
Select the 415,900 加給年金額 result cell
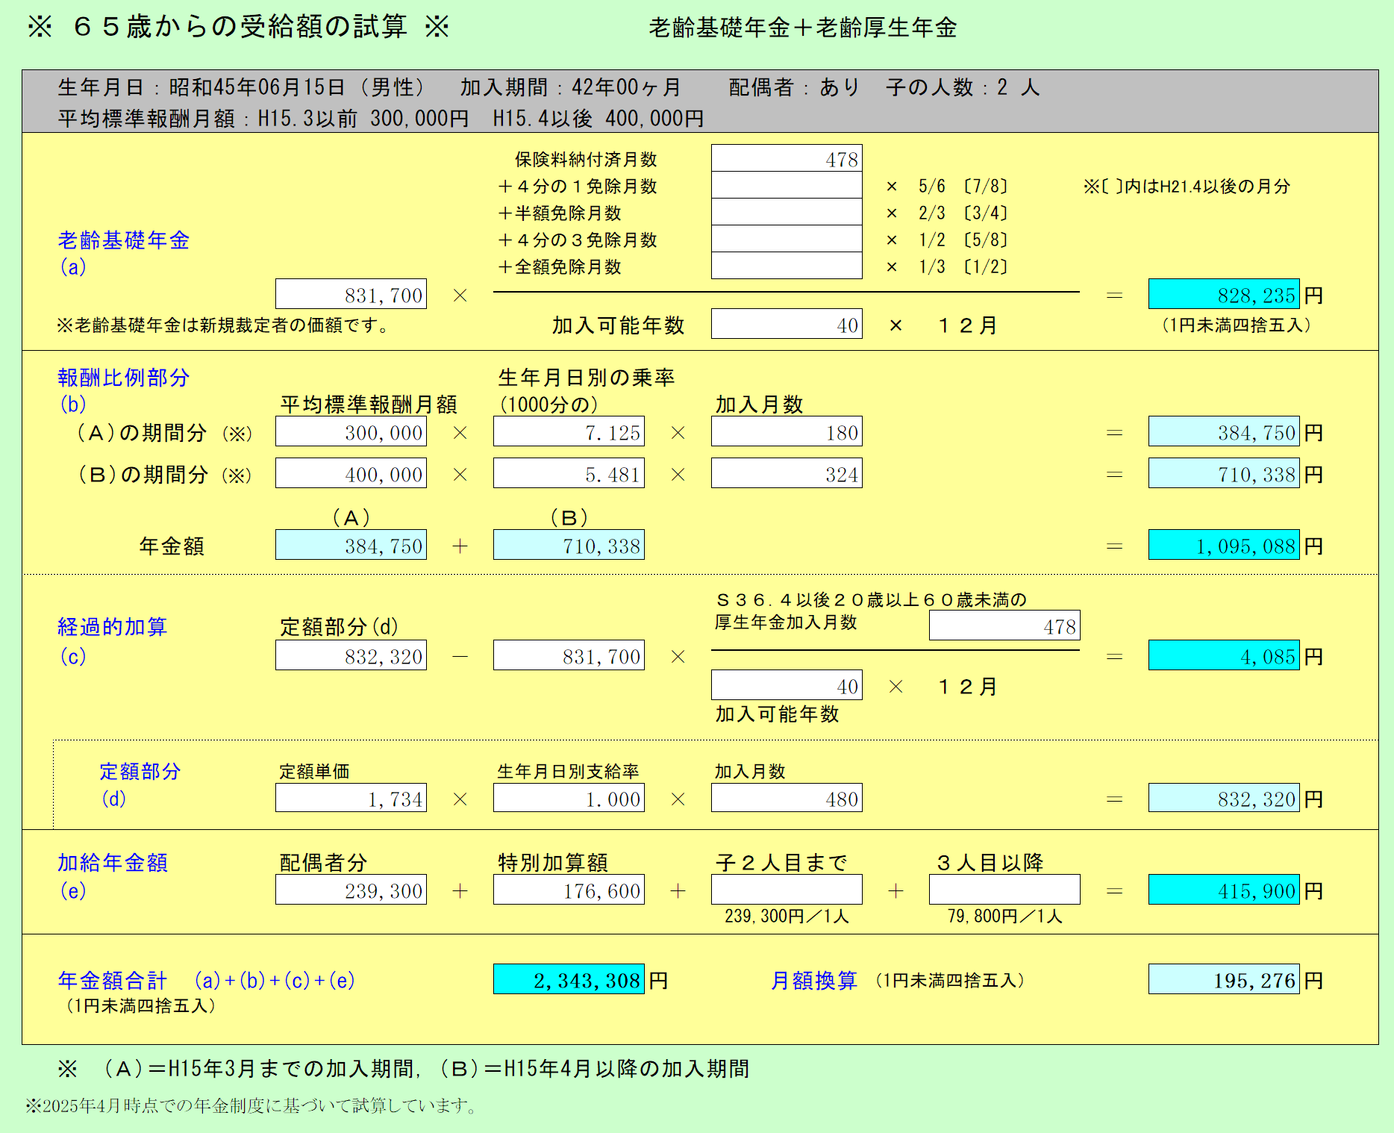click(x=1224, y=890)
